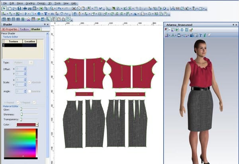
Task: Click the printer icon
Action: click(x=25, y=8)
